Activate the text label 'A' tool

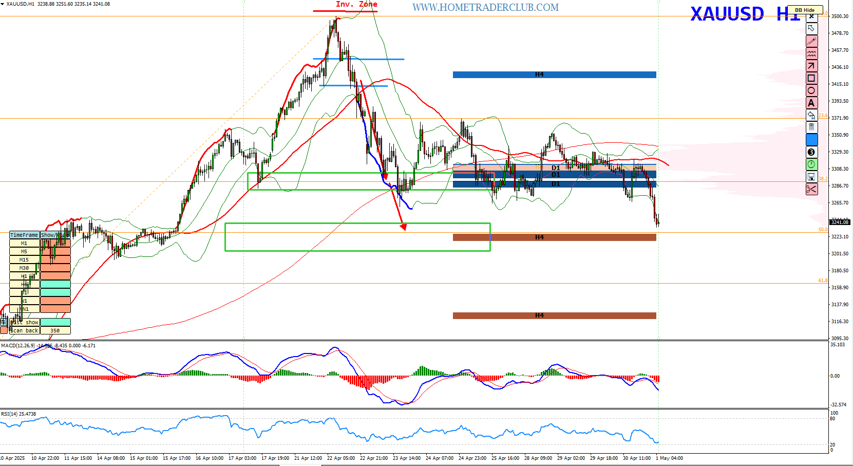pos(811,103)
